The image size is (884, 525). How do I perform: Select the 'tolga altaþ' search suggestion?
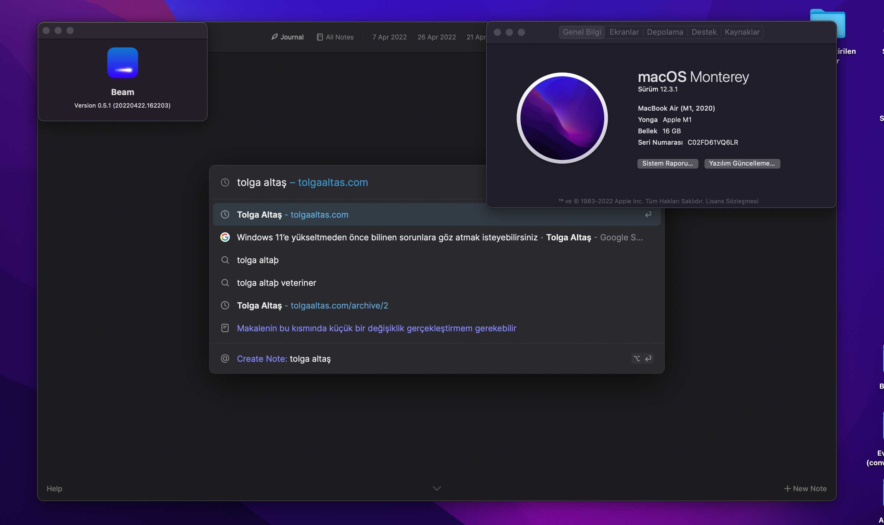pos(437,260)
